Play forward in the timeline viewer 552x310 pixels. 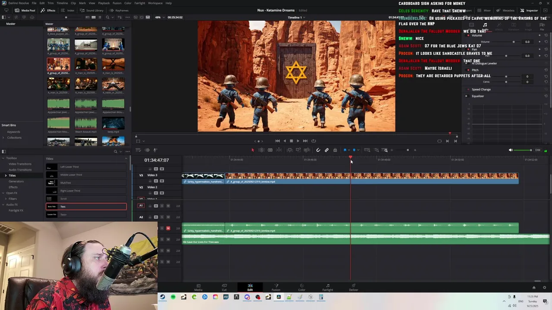pyautogui.click(x=298, y=141)
